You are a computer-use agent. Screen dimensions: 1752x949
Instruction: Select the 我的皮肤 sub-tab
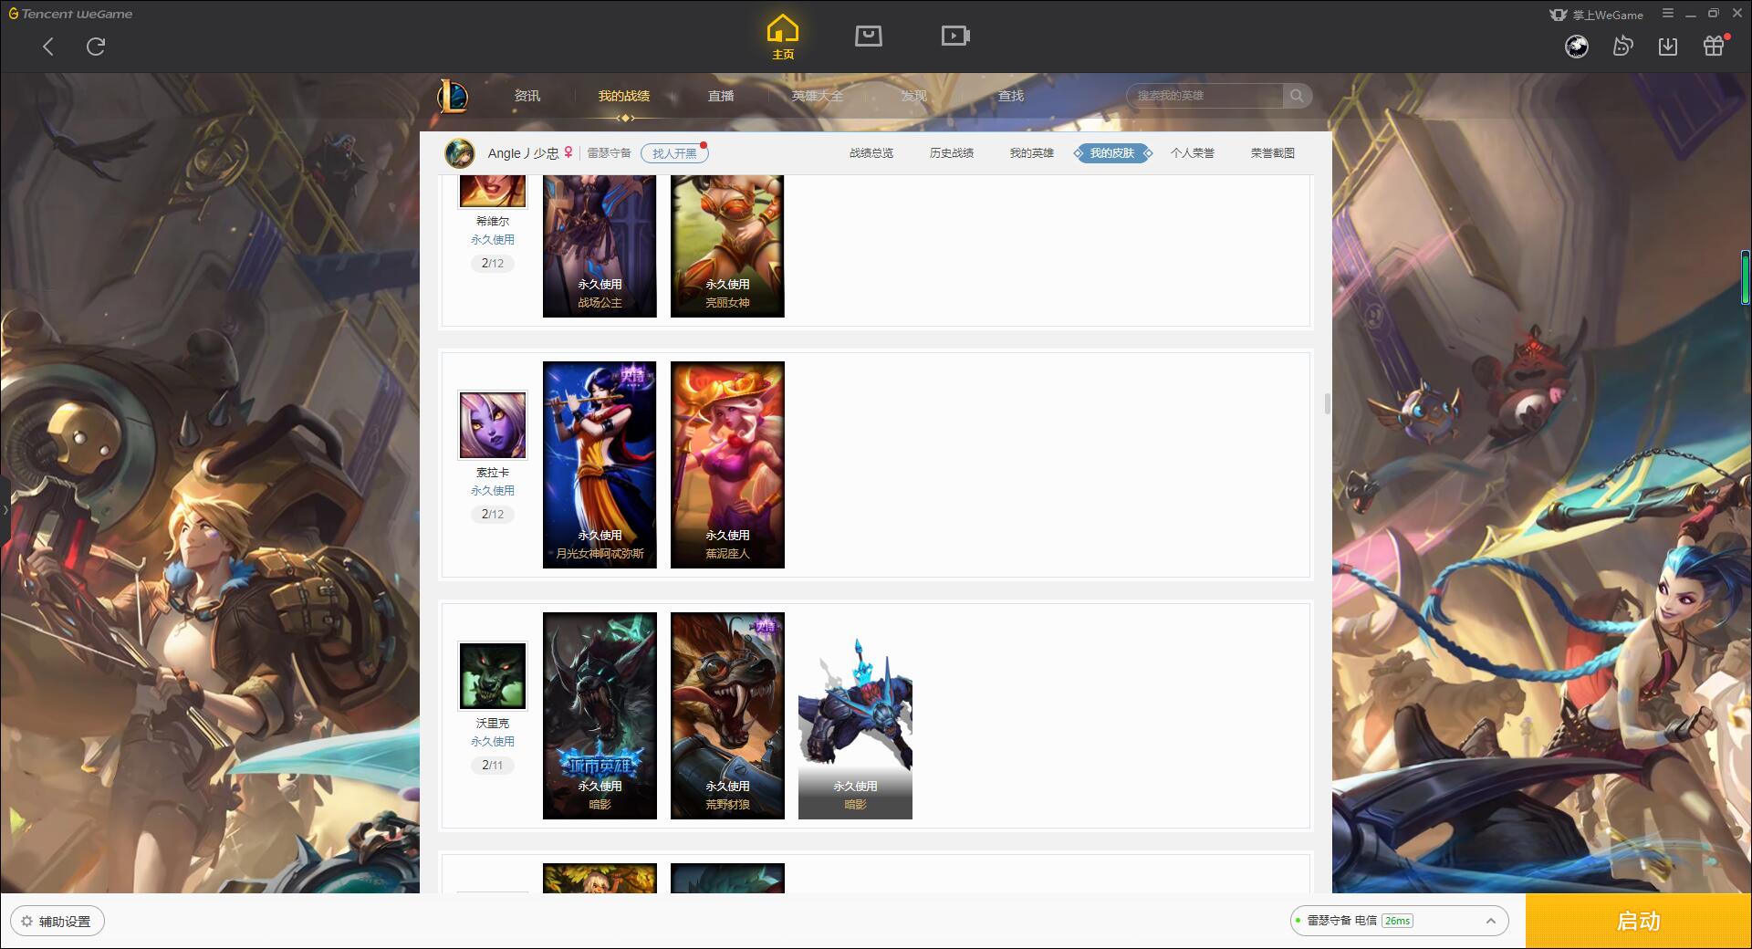pos(1112,153)
